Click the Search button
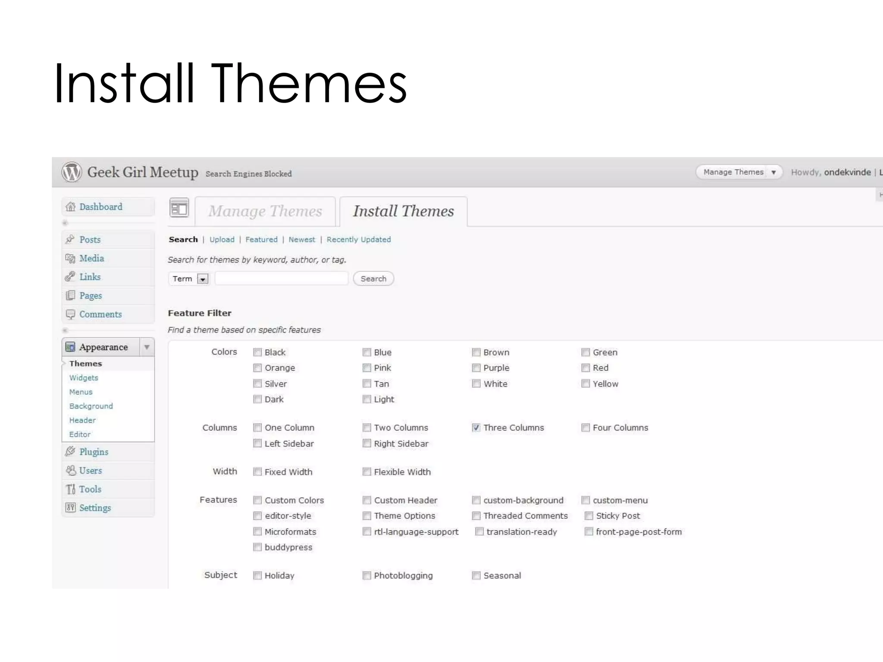Image resolution: width=883 pixels, height=662 pixels. coord(373,279)
